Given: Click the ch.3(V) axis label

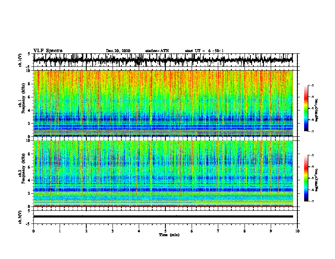Looking at the screenshot, I should pos(20,217).
